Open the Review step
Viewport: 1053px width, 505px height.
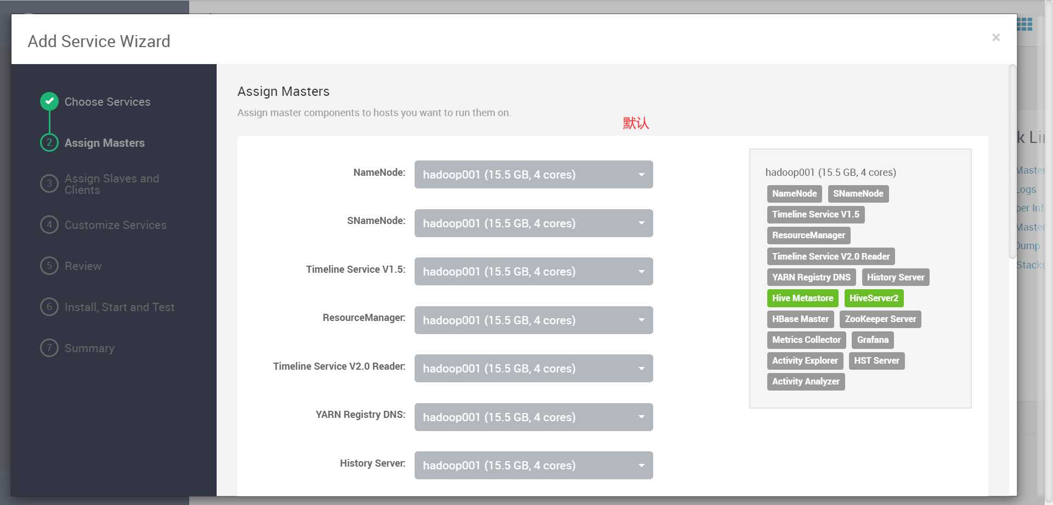pyautogui.click(x=83, y=266)
